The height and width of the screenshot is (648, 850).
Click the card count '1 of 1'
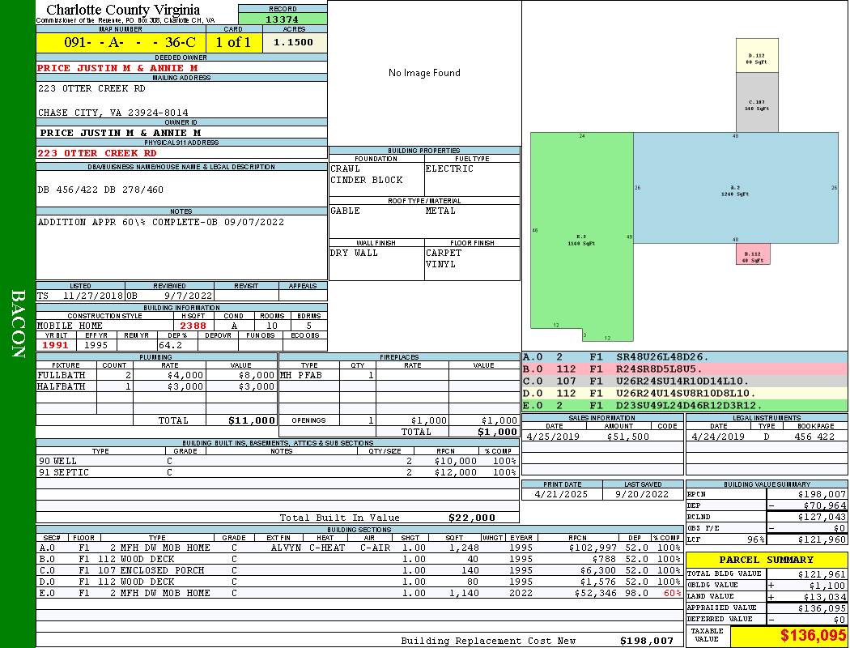233,42
